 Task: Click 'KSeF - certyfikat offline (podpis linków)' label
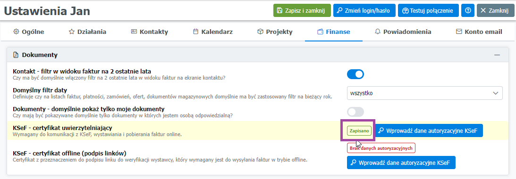coord(69,153)
